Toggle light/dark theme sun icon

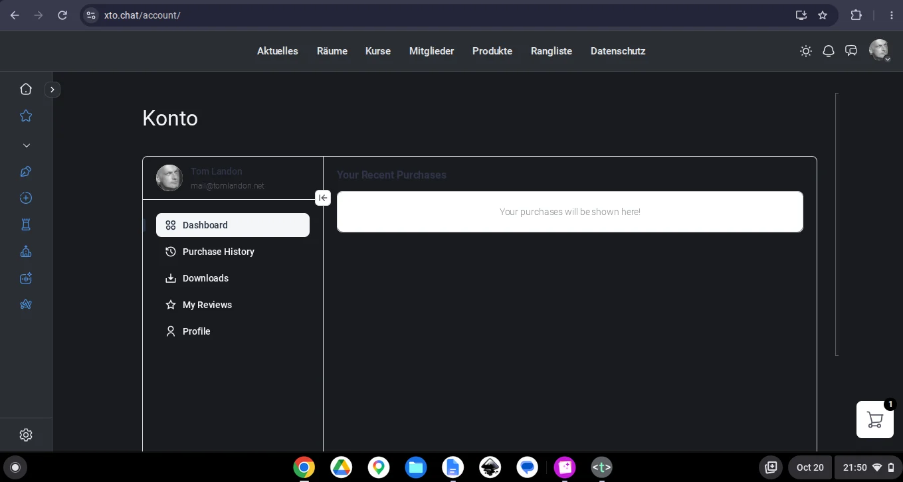[806, 51]
